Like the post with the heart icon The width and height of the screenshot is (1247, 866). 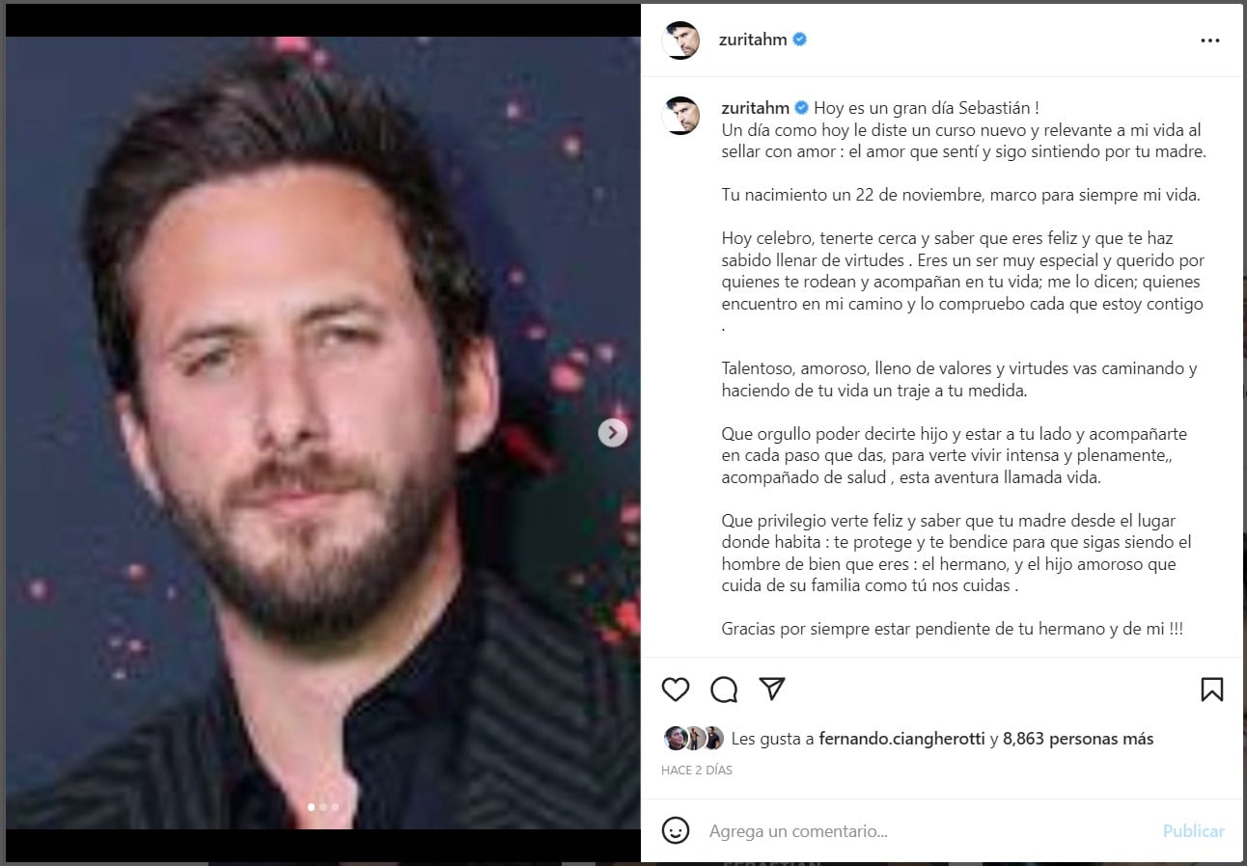click(676, 689)
